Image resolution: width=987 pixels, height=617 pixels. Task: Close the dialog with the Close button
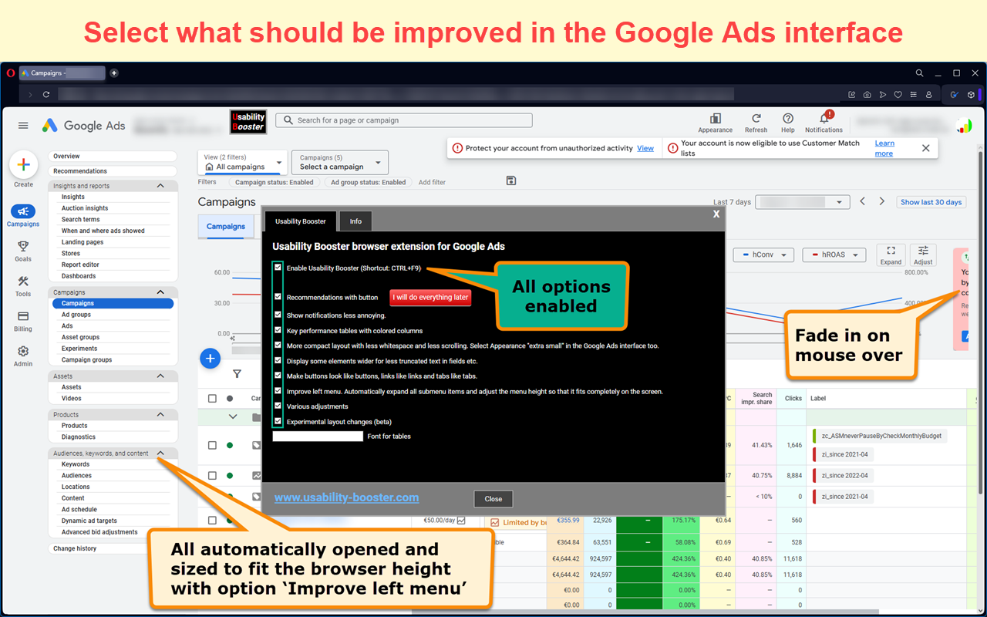(x=493, y=499)
